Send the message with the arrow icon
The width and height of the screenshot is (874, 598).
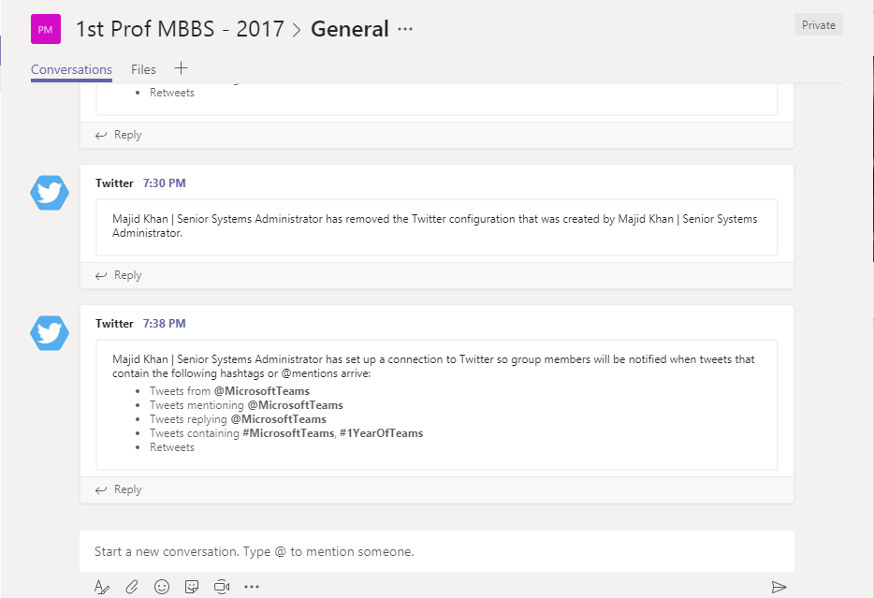click(x=779, y=587)
